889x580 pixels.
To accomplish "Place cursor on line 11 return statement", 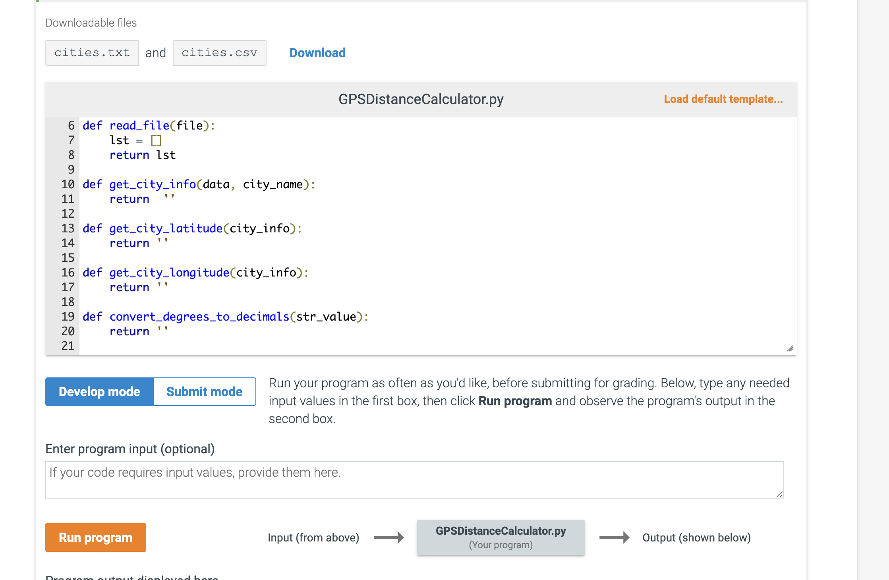I will (x=129, y=199).
